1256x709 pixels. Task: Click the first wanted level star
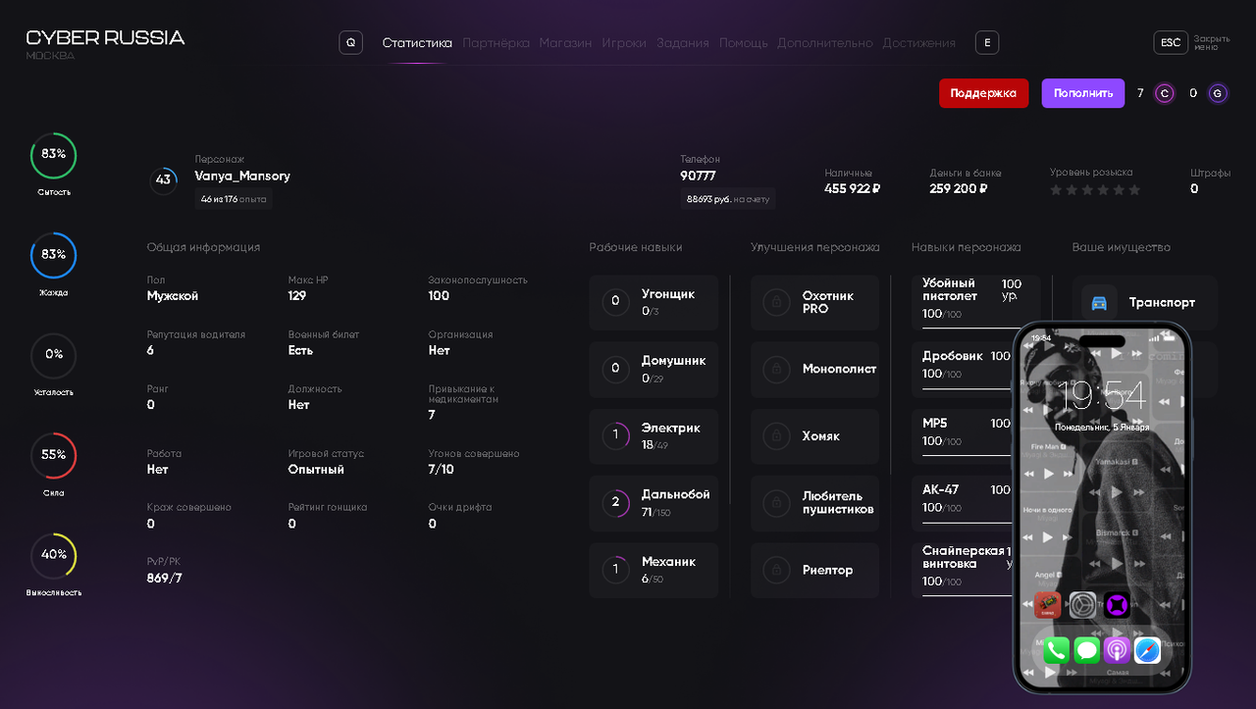(x=1057, y=189)
